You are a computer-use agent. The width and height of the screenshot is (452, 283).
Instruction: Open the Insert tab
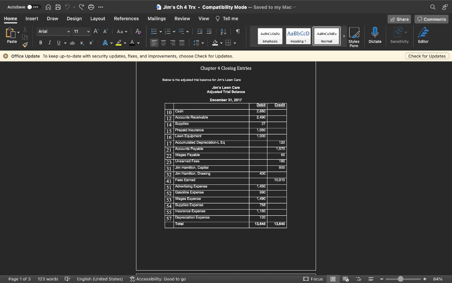point(32,19)
